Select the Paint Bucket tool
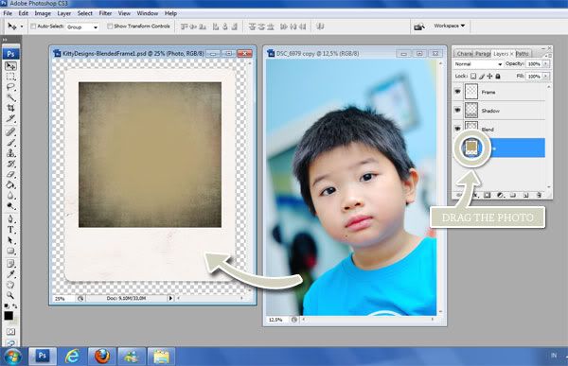Viewport: 568px width, 366px height. tap(10, 185)
